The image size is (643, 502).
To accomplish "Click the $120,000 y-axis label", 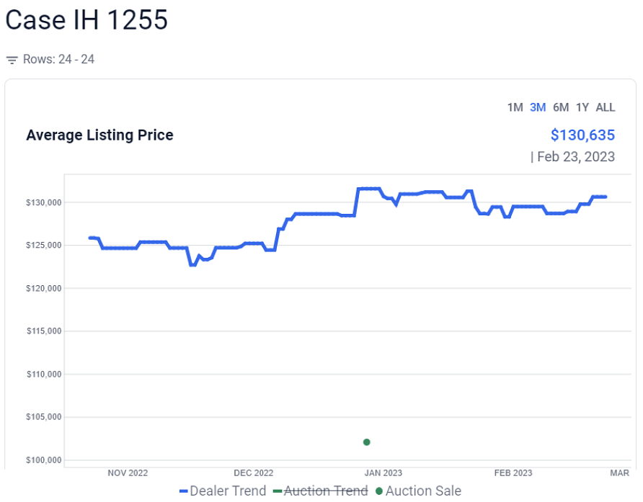I will pos(43,288).
